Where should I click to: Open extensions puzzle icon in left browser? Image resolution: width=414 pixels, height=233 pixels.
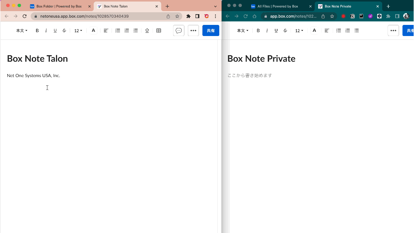pyautogui.click(x=188, y=16)
